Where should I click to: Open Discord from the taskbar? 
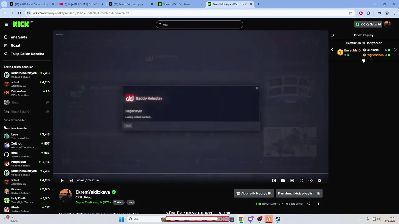click(250, 219)
